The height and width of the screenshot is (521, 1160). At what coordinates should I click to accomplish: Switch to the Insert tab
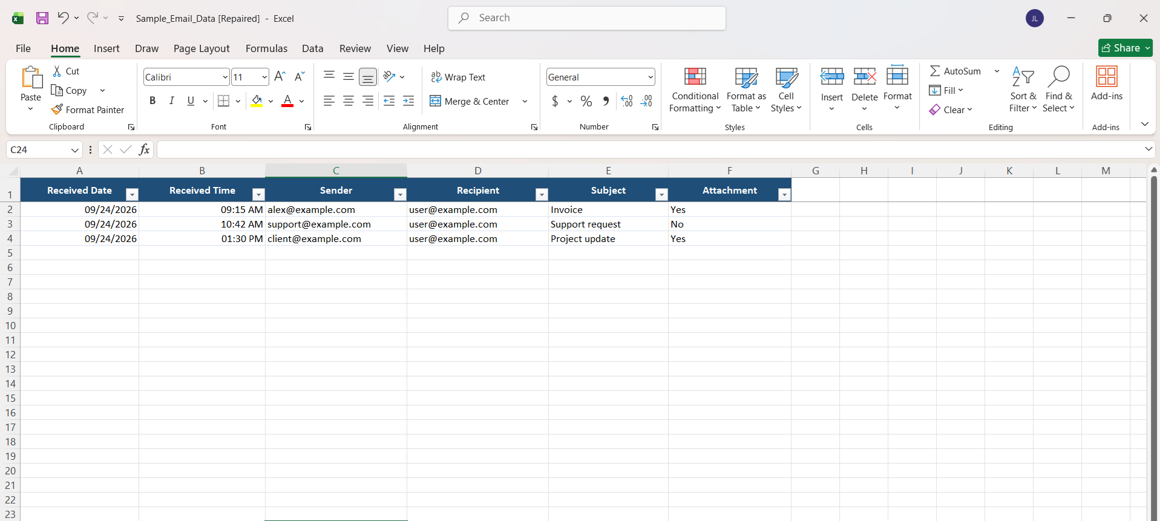tap(106, 48)
